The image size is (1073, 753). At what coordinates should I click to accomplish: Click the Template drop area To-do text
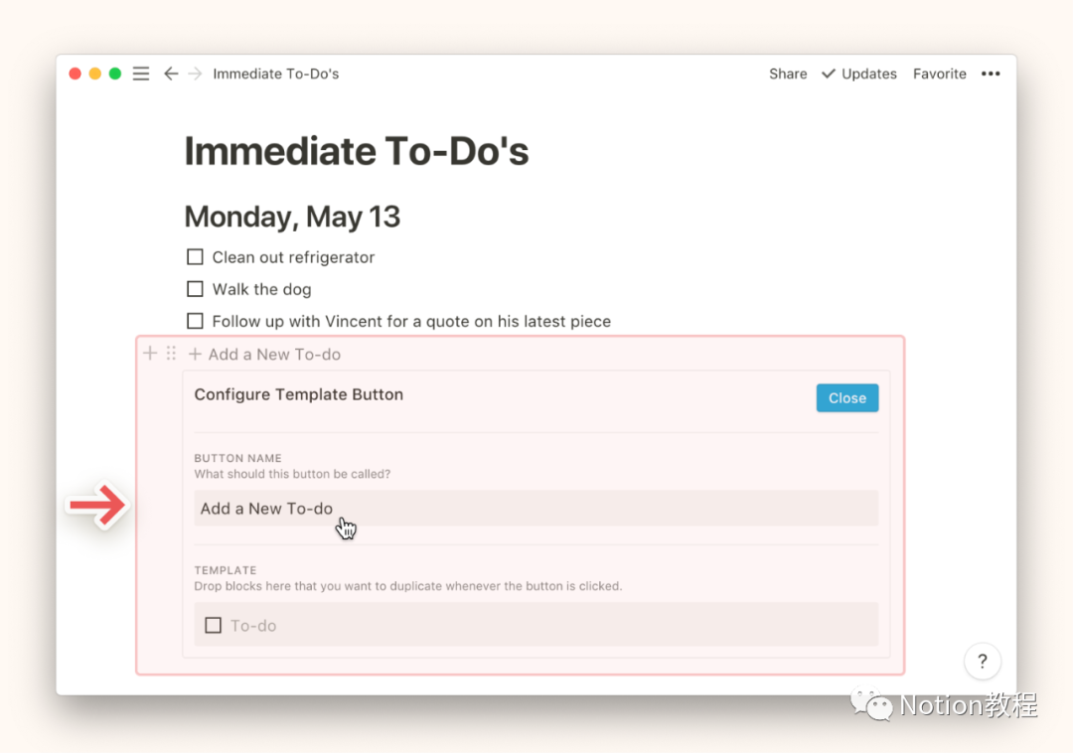(253, 626)
